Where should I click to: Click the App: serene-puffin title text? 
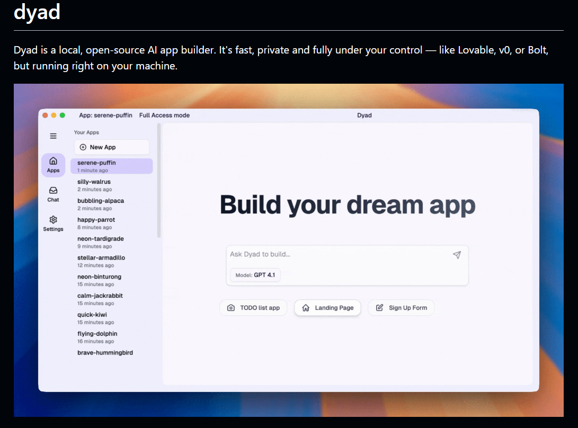[105, 115]
